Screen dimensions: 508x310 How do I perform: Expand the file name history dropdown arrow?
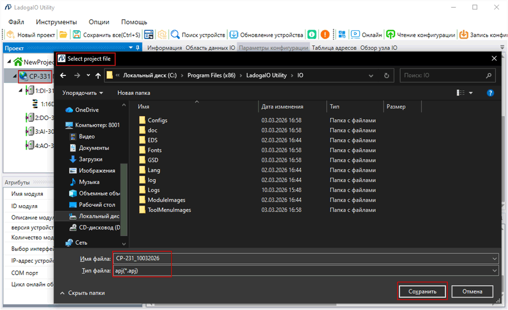pyautogui.click(x=495, y=259)
